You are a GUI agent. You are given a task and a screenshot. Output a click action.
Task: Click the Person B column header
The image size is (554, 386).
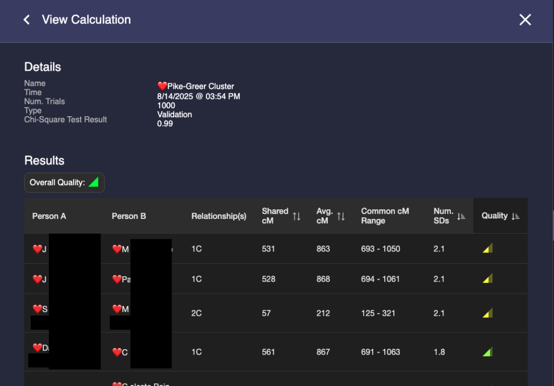click(x=129, y=216)
